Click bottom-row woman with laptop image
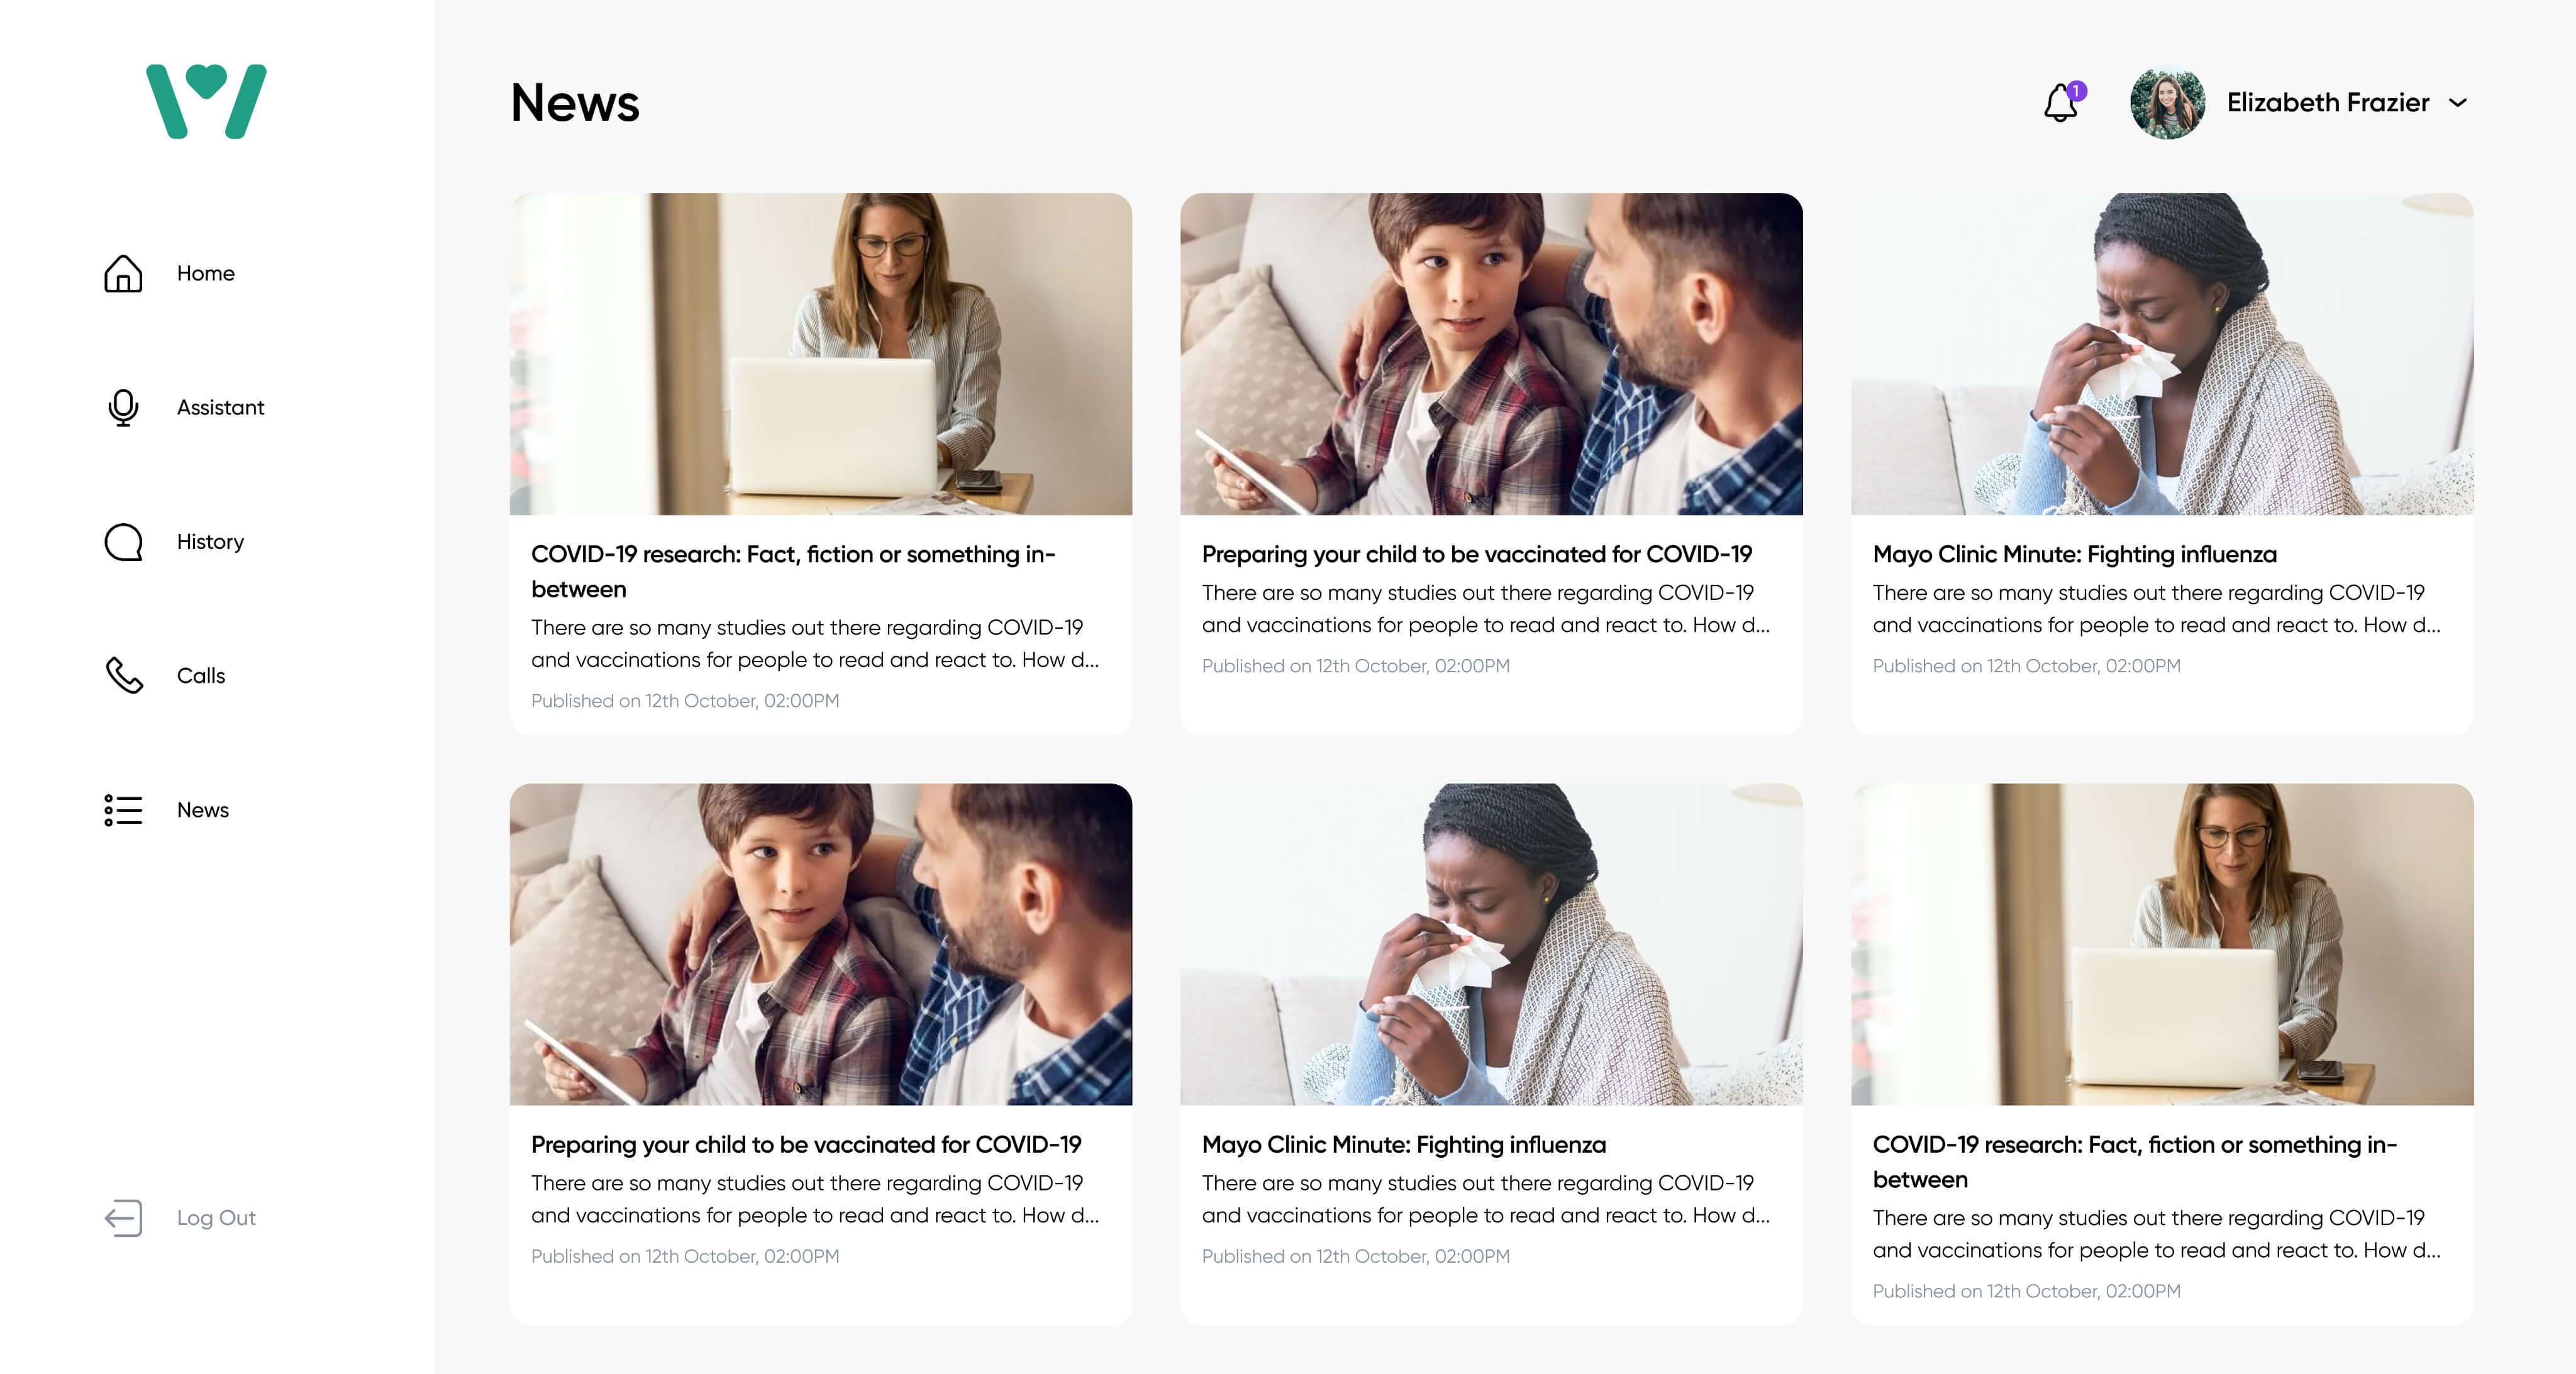Viewport: 2576px width, 1374px height. [x=2162, y=944]
